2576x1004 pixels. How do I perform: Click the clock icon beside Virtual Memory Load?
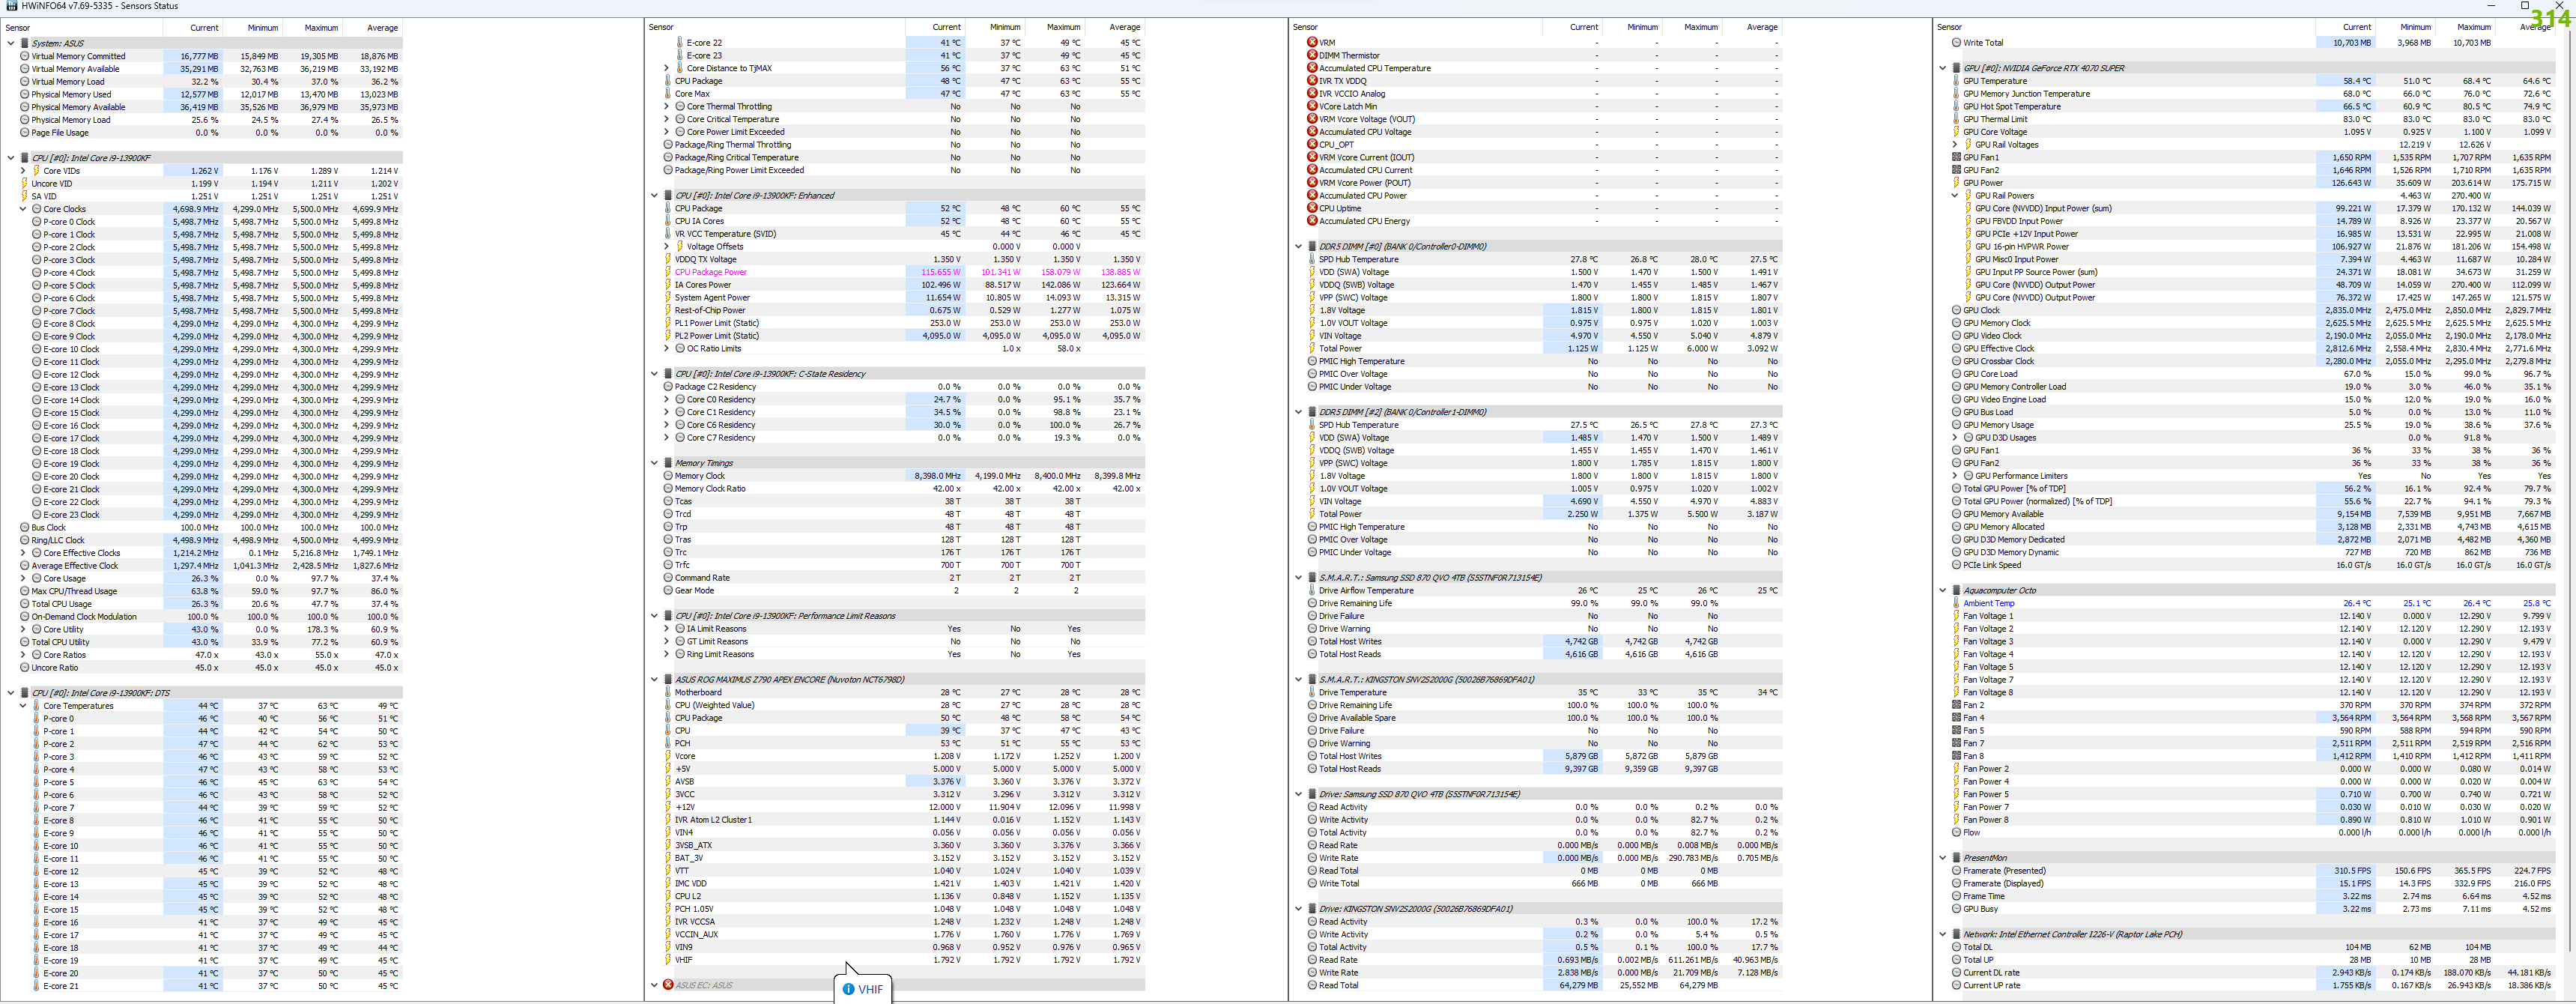(x=24, y=82)
